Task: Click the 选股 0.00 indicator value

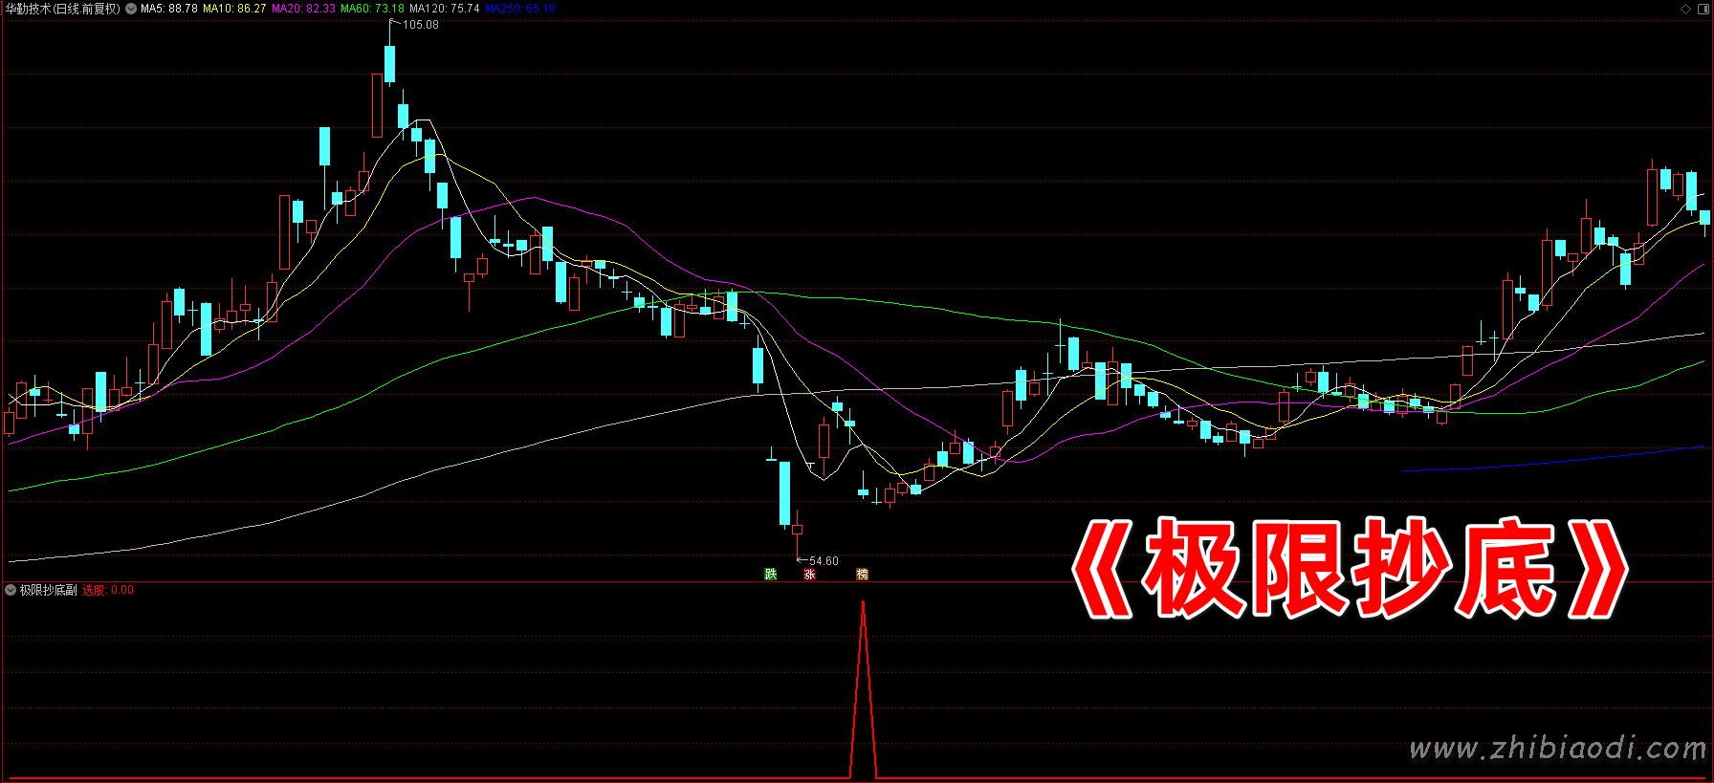Action: coord(108,590)
